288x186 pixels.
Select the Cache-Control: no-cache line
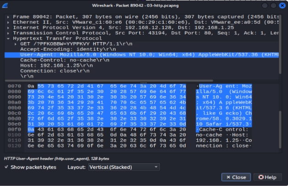click(x=65, y=60)
